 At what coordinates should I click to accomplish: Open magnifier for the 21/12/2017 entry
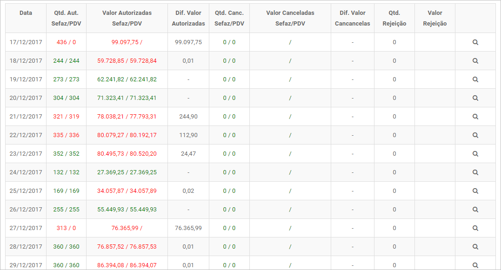[475, 117]
